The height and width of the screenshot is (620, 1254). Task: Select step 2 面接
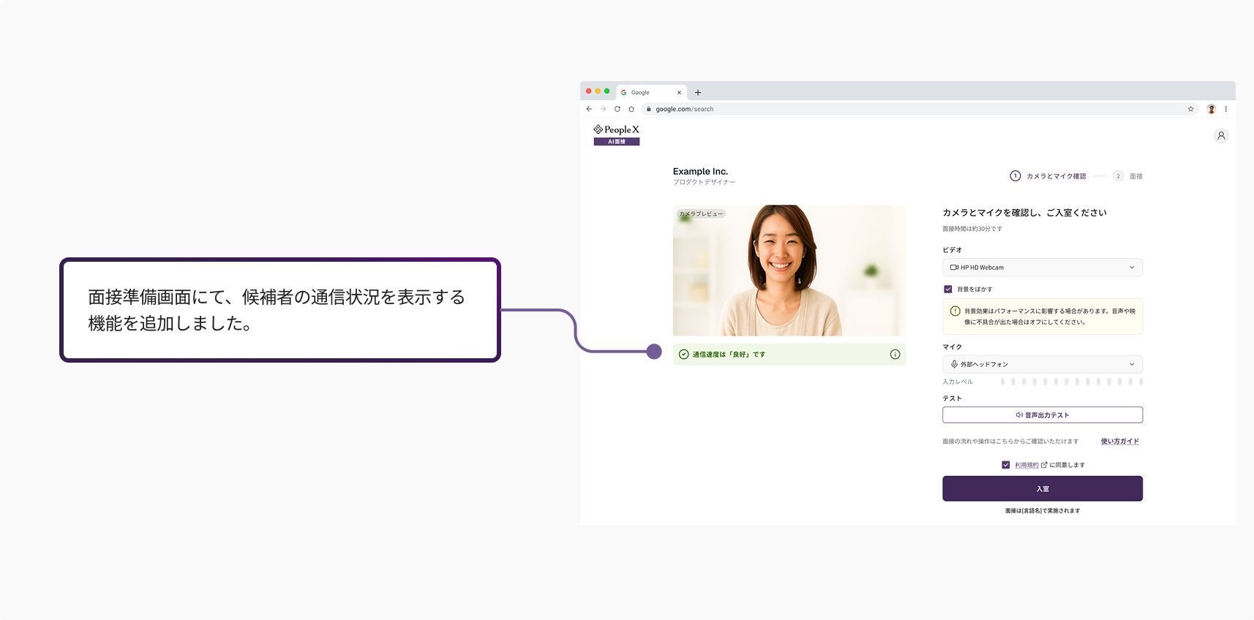click(1128, 176)
